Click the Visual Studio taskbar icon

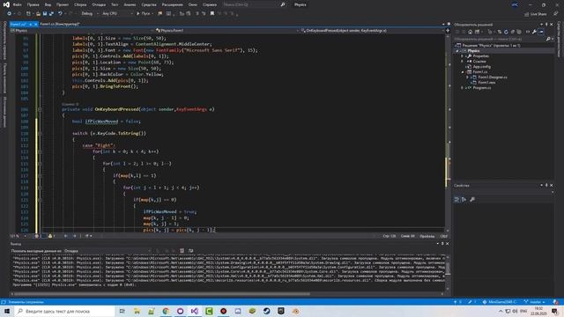(x=195, y=311)
